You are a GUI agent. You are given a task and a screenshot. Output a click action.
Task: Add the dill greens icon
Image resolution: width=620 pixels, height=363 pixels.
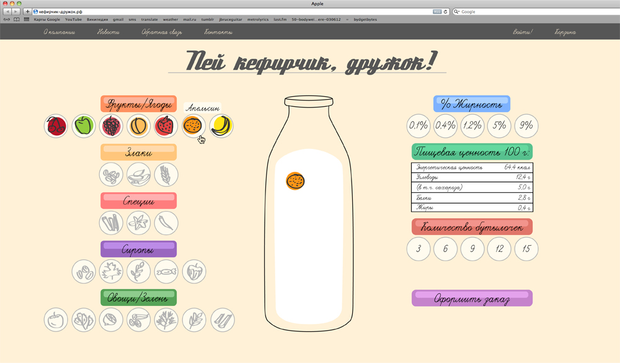166,320
